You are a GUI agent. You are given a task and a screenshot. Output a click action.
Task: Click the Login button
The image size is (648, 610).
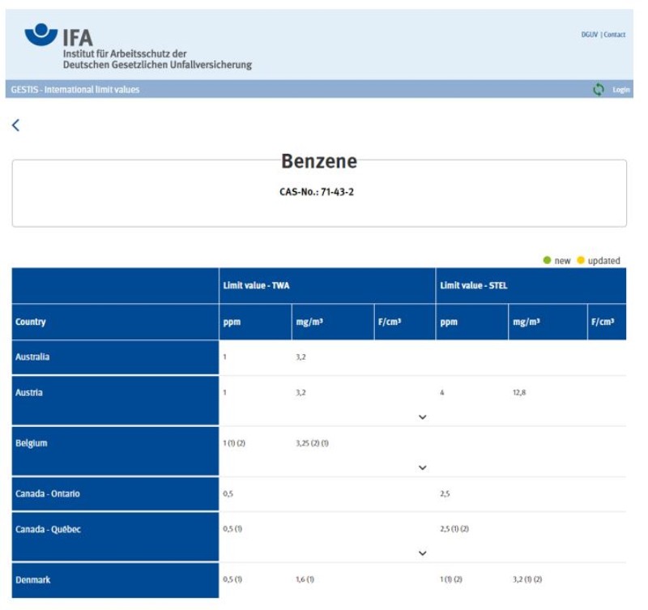click(x=621, y=90)
